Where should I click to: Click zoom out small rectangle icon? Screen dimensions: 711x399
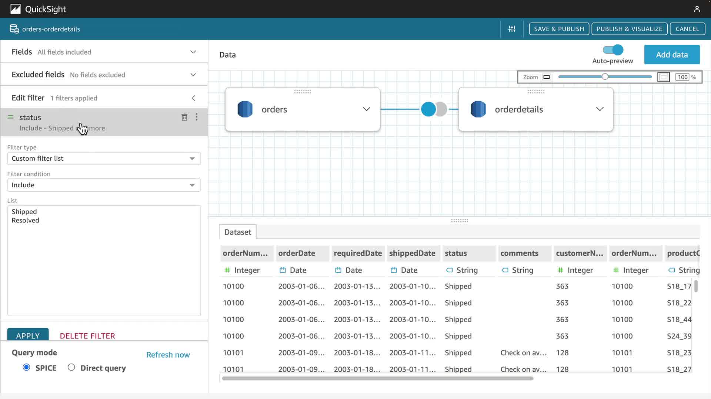click(x=546, y=77)
